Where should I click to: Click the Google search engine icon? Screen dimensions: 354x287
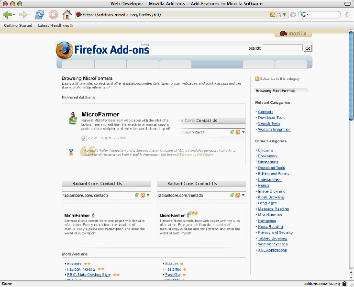[x=303, y=15]
